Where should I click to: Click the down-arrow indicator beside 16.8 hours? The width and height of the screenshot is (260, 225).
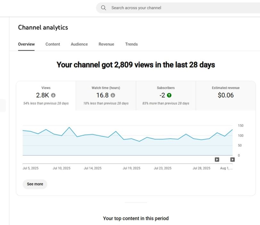[x=113, y=95]
